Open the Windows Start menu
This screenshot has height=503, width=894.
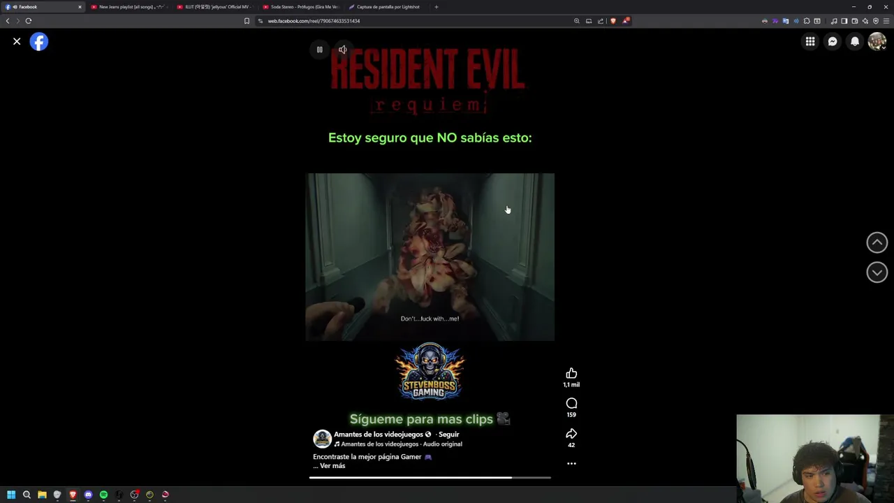click(11, 495)
